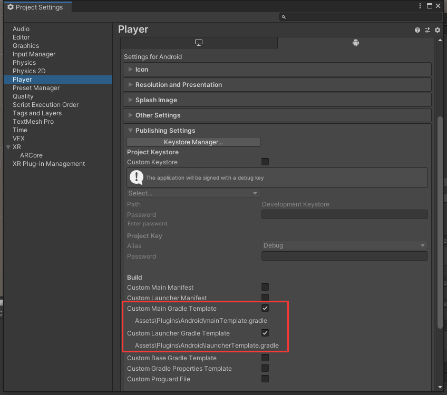Uncheck Custom Main Gradle Template
This screenshot has height=395, width=447.
(x=265, y=308)
